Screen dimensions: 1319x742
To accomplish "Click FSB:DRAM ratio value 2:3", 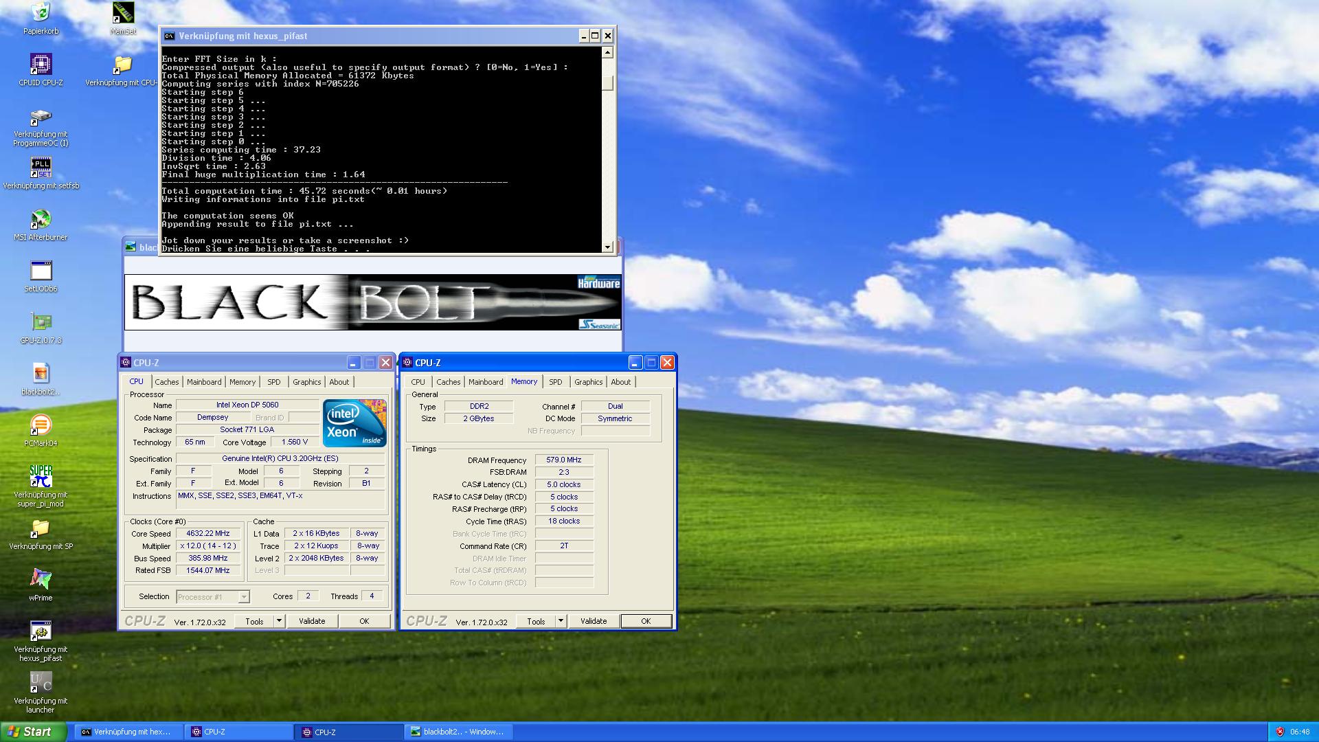I will coord(564,473).
